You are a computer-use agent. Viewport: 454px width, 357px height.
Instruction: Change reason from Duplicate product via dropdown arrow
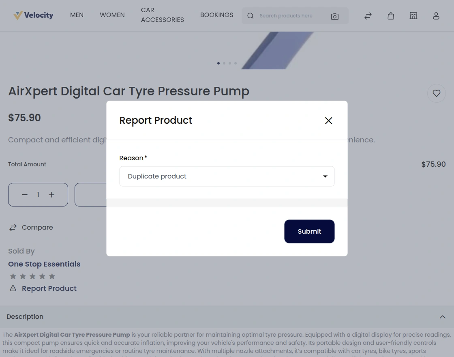pyautogui.click(x=325, y=176)
